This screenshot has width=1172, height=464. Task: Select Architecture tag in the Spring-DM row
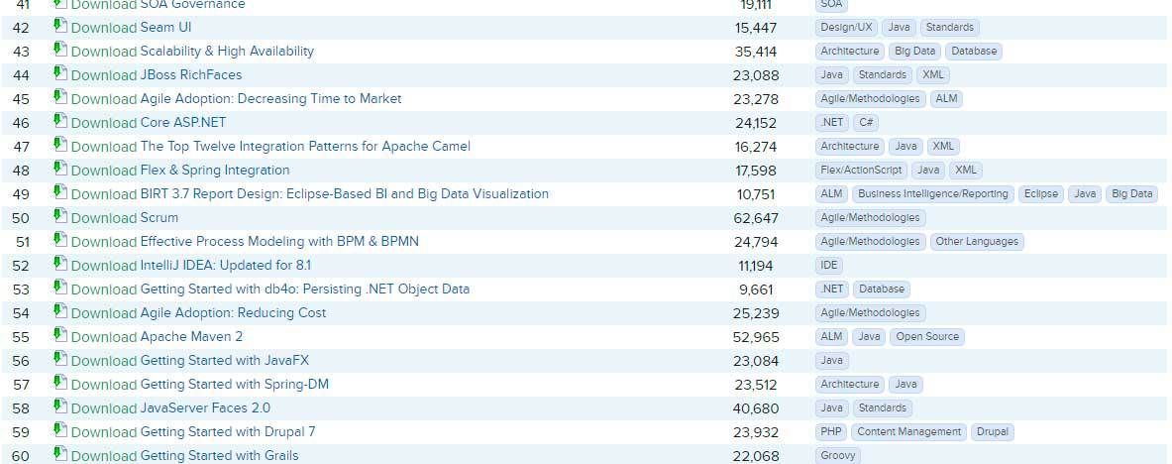850,384
